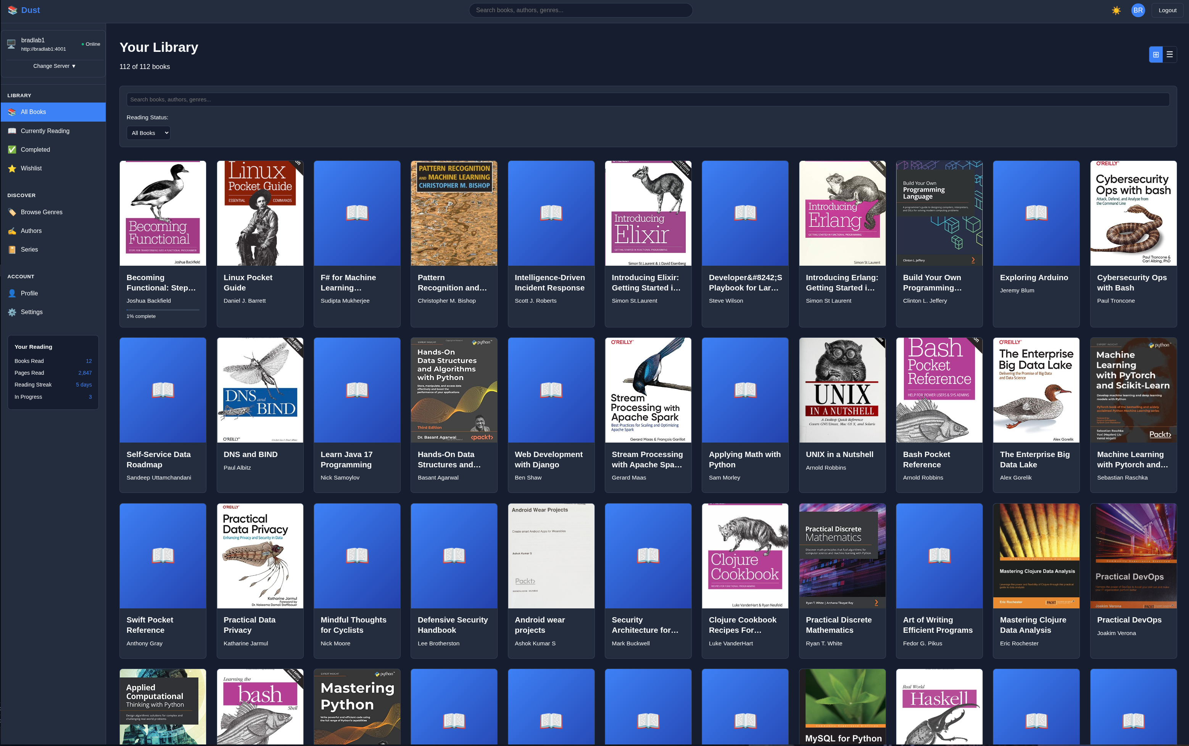Image resolution: width=1189 pixels, height=746 pixels.
Task: Switch to list view
Action: pyautogui.click(x=1169, y=55)
